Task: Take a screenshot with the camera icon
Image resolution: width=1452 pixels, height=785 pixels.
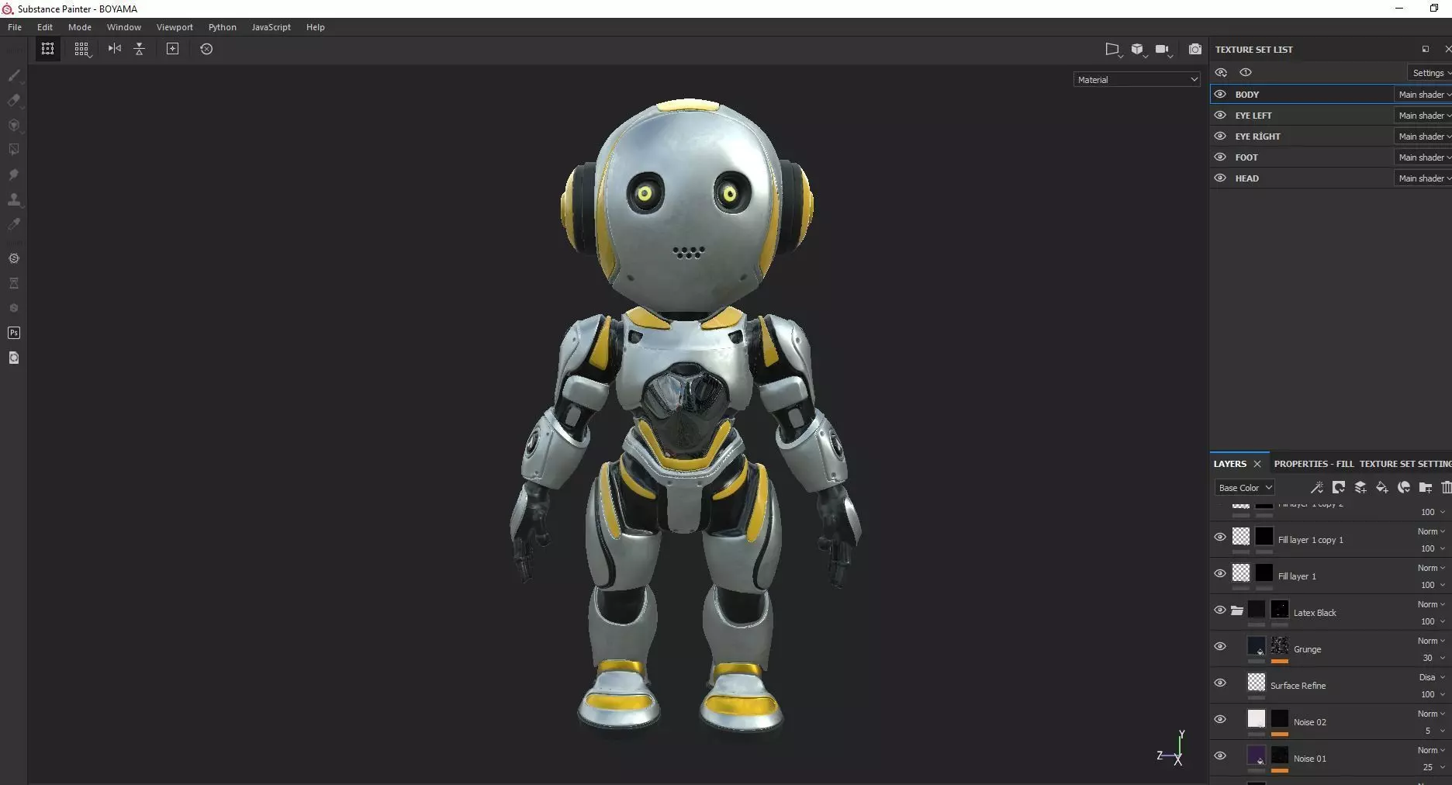Action: (x=1195, y=49)
